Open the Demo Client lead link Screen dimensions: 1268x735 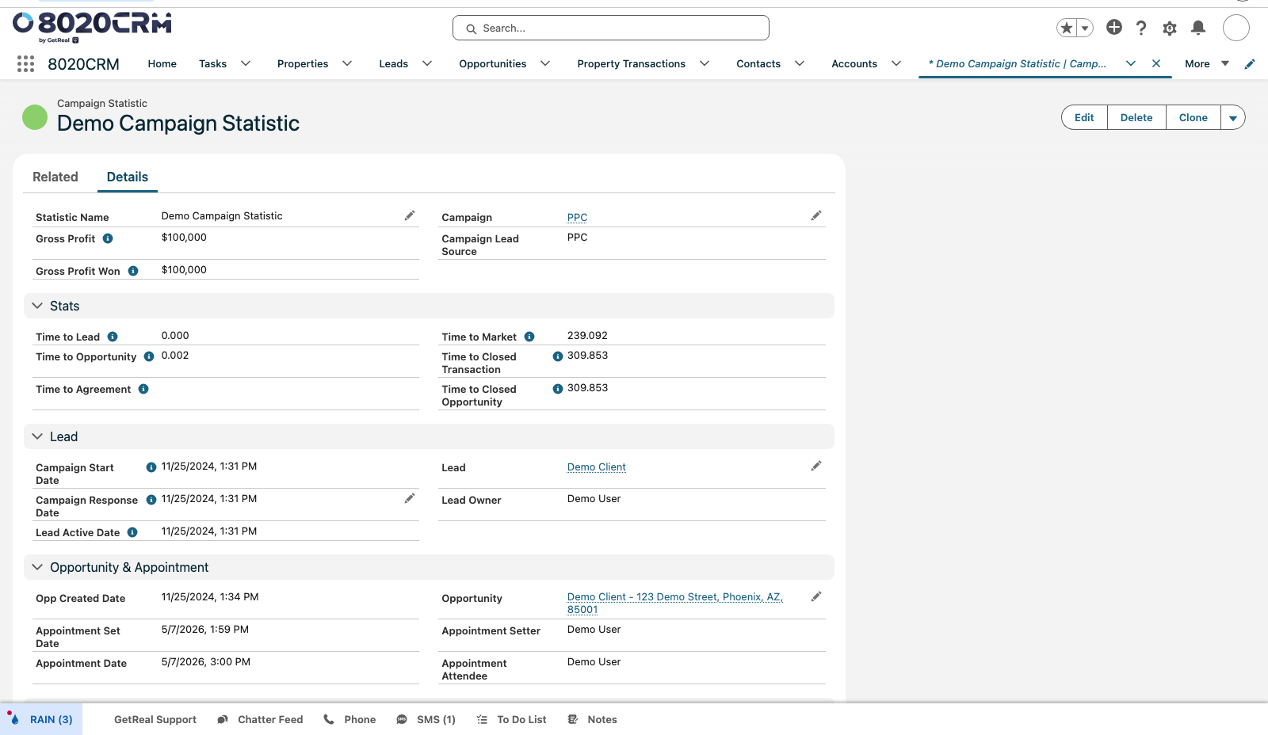597,467
